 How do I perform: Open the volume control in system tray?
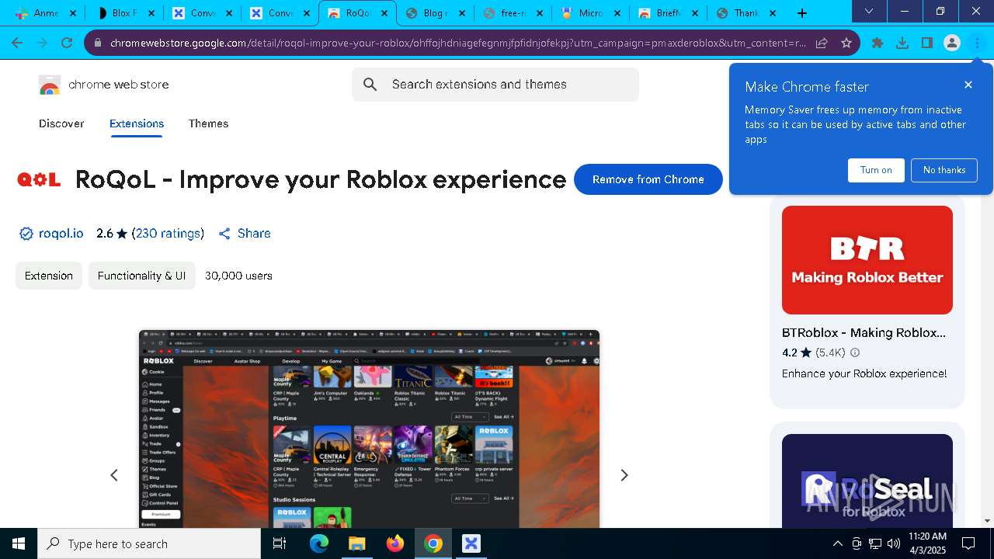[x=894, y=543]
